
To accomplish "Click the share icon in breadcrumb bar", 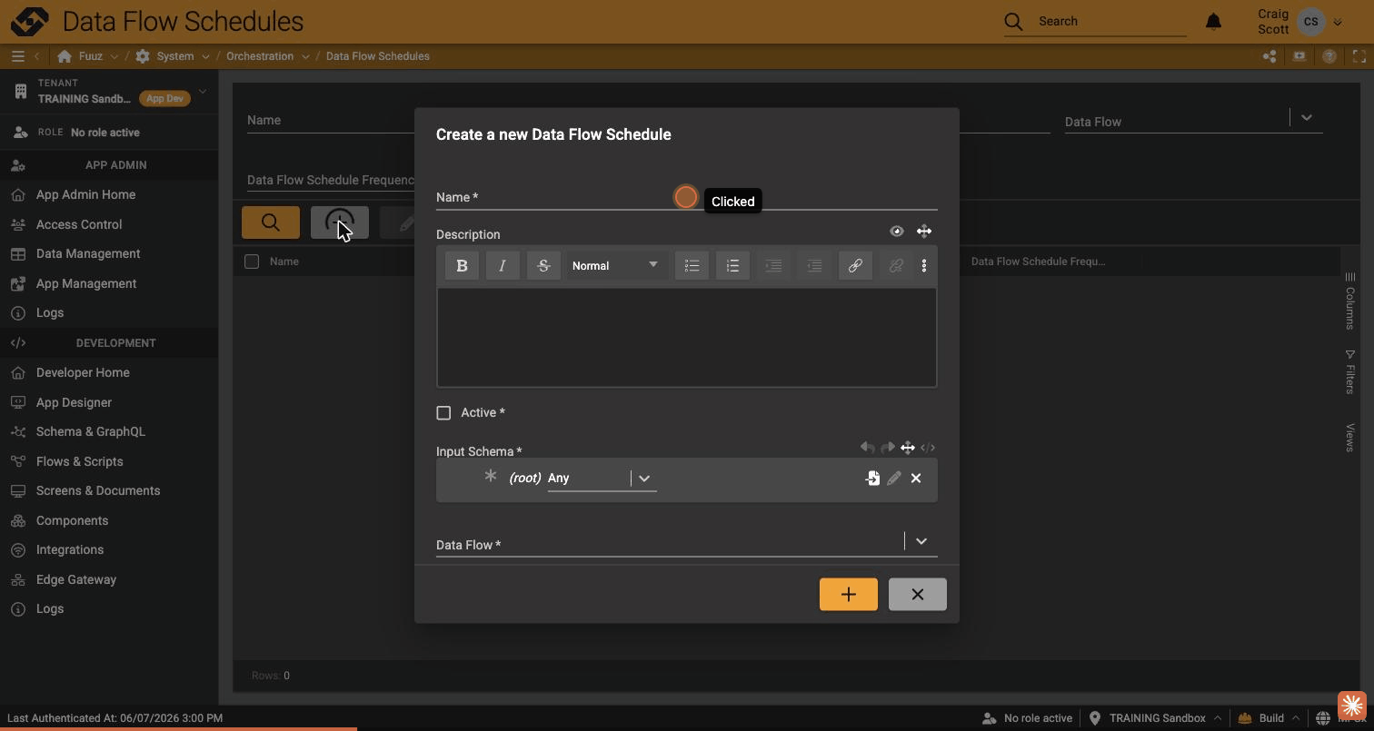I will 1269,56.
